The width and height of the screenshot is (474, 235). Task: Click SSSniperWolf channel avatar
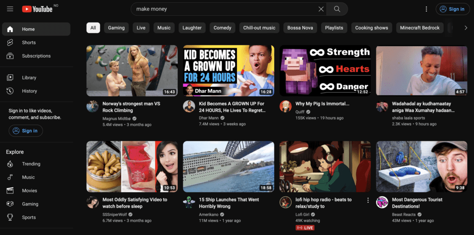(x=93, y=202)
